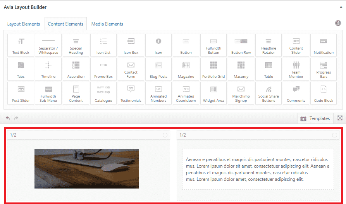Image resolution: width=346 pixels, height=204 pixels.
Task: Insert the Catalogue element
Action: 103,93
